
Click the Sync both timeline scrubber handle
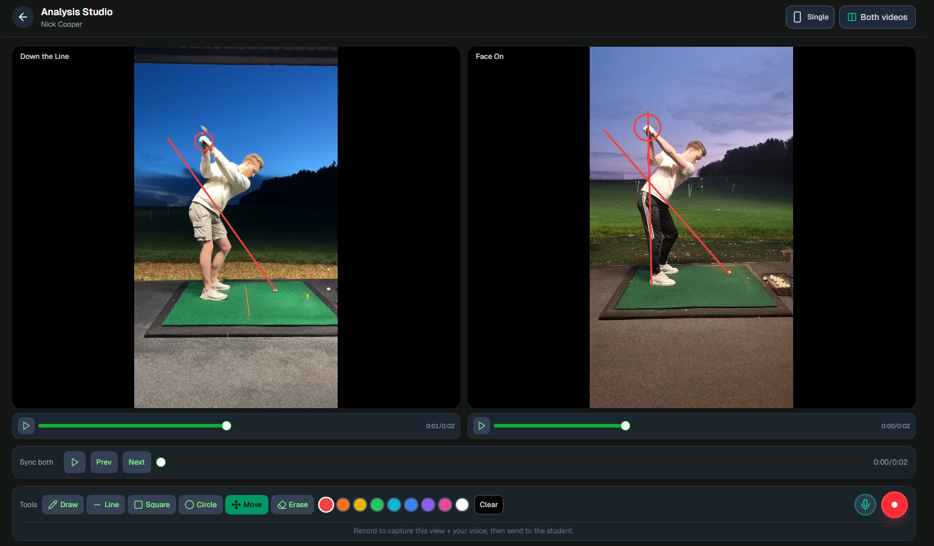pos(161,462)
